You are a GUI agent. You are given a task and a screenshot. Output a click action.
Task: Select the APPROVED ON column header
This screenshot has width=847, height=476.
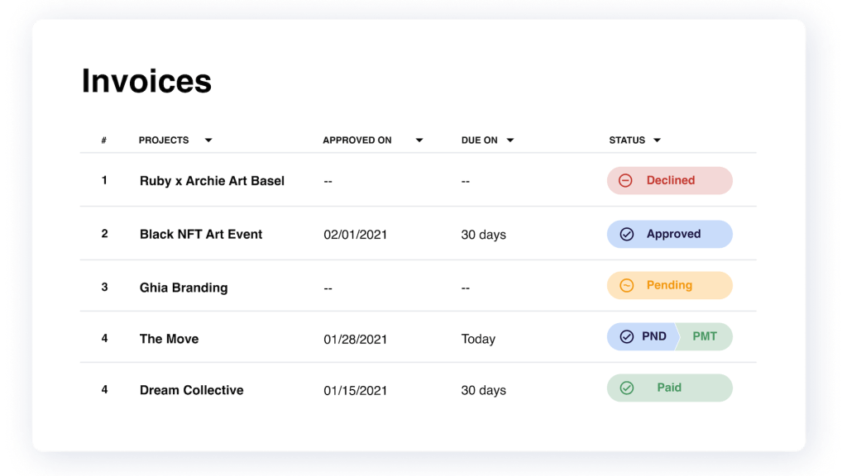click(357, 140)
